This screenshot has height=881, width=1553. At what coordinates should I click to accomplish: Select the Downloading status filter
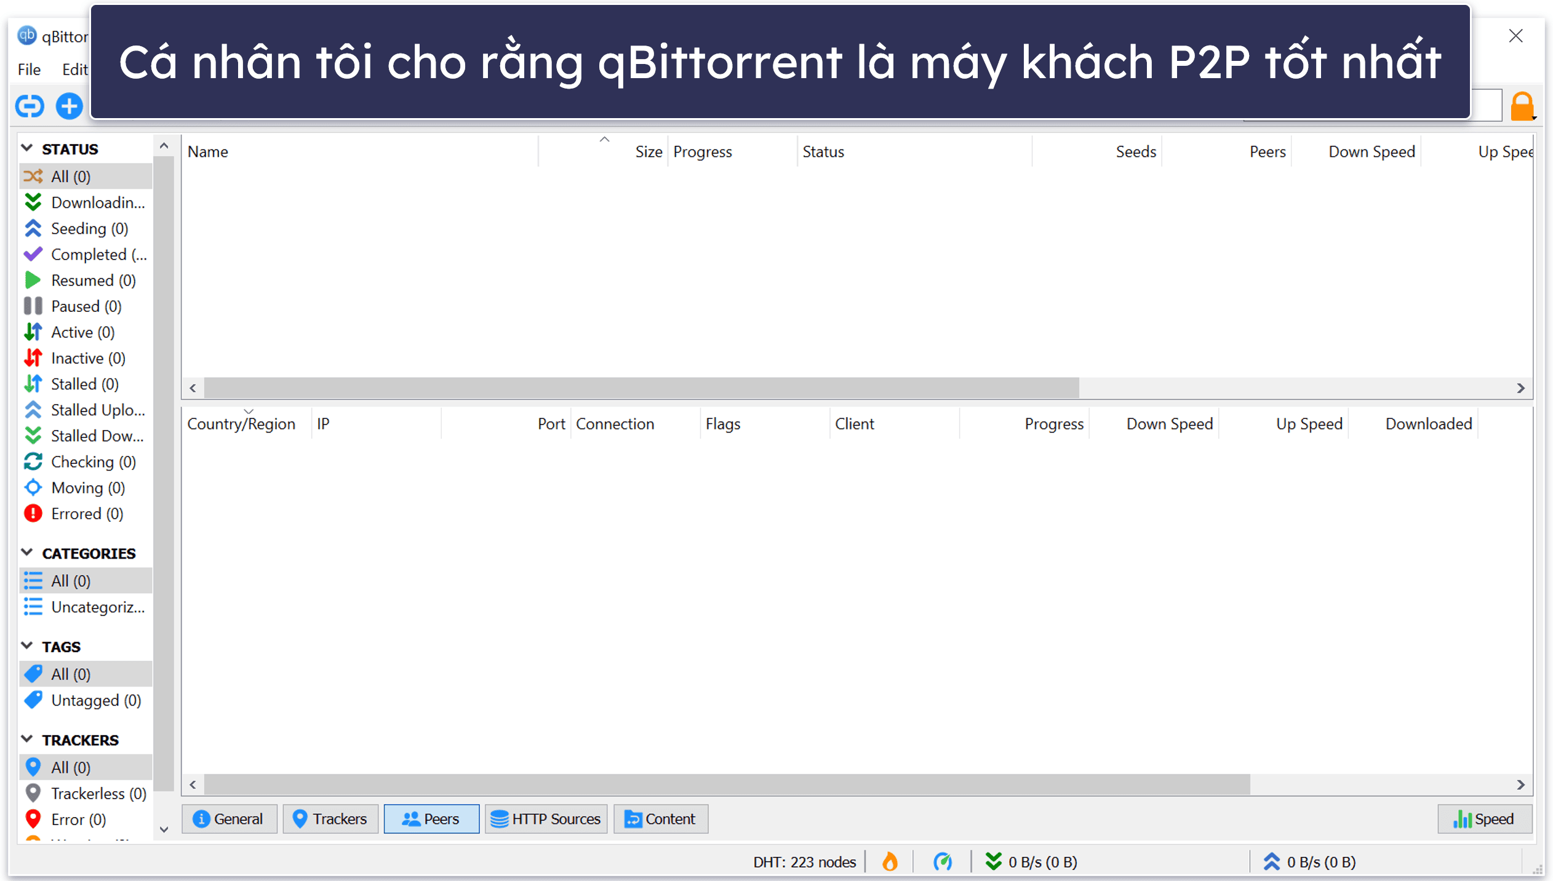coord(86,202)
